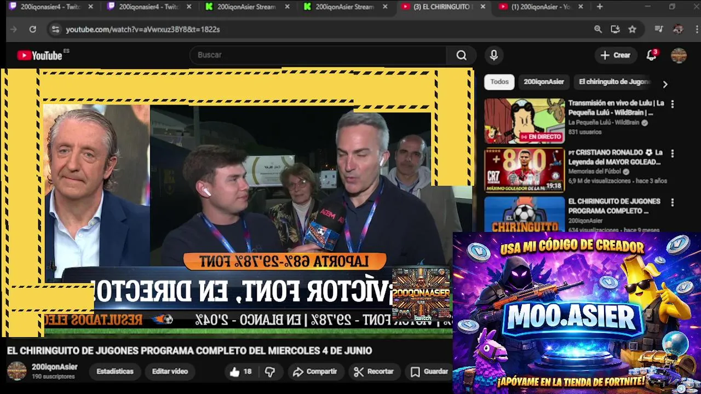The width and height of the screenshot is (701, 394).
Task: Open the YouTube account avatar menu
Action: coord(679,55)
